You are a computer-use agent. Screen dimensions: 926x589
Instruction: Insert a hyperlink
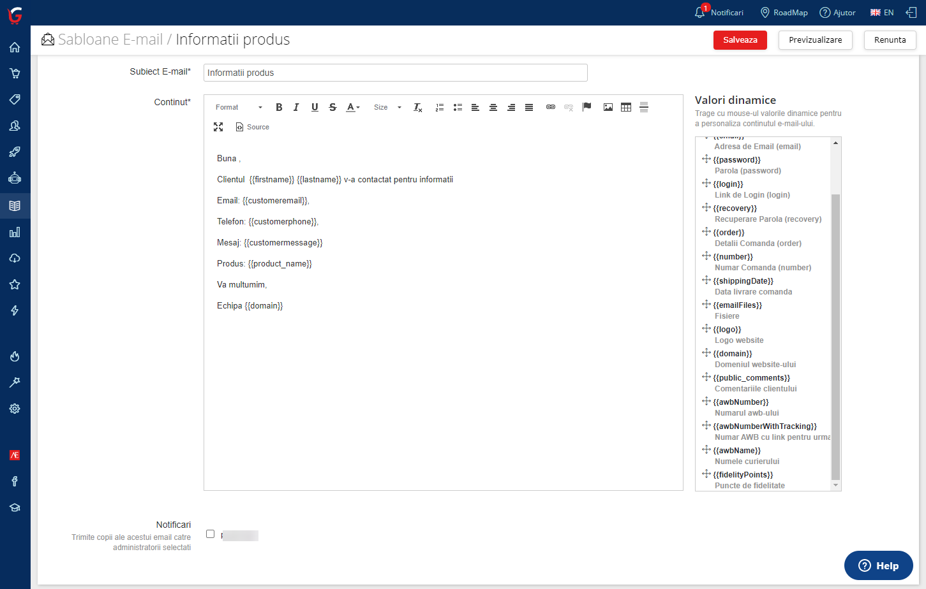tap(551, 107)
